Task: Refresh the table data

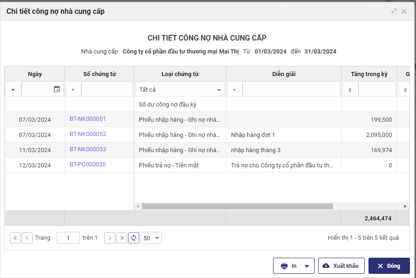Action: 134,238
